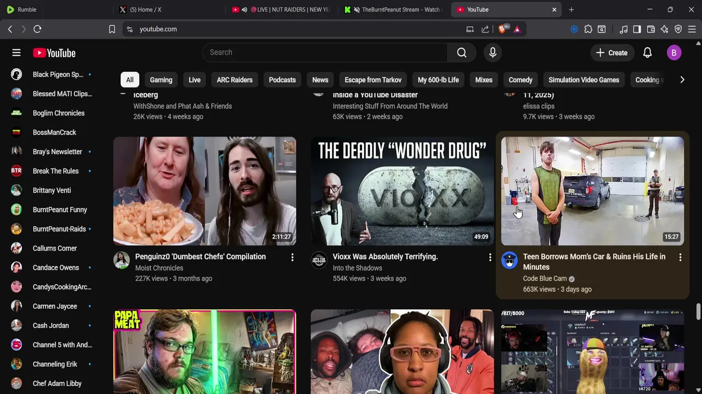Open Brave playlist music note icon
Image resolution: width=702 pixels, height=394 pixels.
point(624,29)
